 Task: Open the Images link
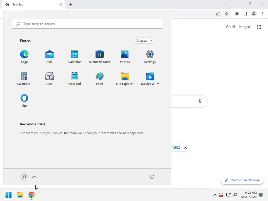(x=244, y=27)
